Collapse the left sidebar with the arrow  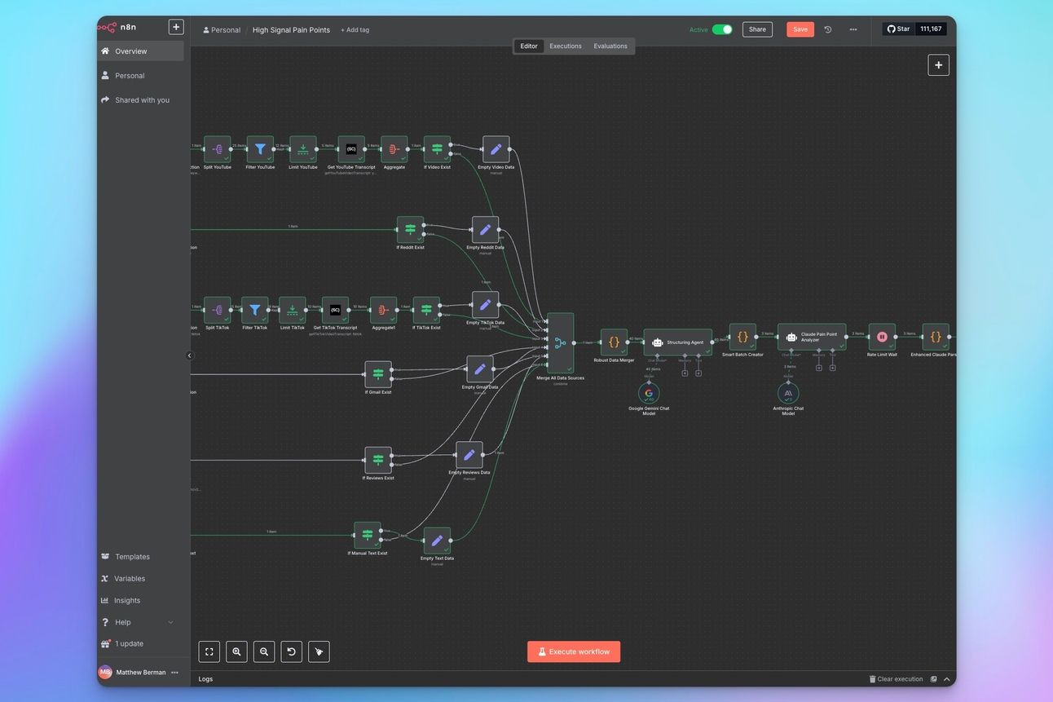189,355
